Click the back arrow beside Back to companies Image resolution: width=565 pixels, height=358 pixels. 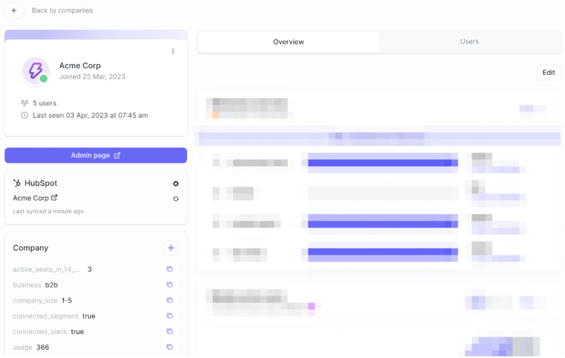point(14,10)
